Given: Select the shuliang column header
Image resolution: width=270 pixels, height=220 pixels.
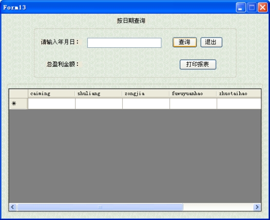Looking at the screenshot, I should point(98,94).
